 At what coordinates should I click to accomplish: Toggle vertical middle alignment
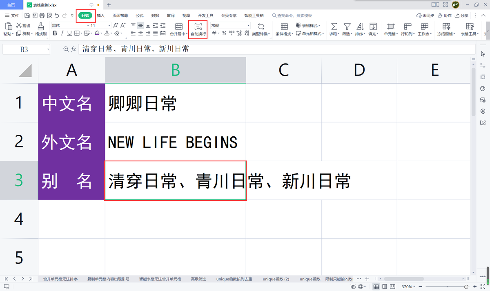point(140,25)
